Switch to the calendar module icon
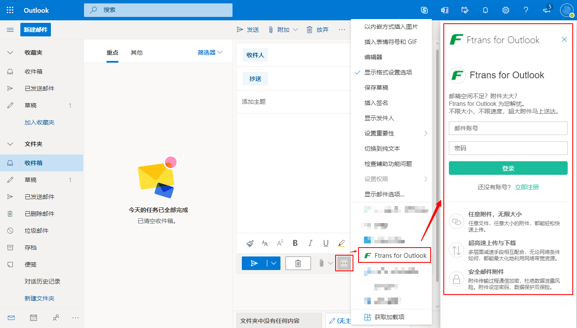Viewport: 577px width, 328px height. 34,317
